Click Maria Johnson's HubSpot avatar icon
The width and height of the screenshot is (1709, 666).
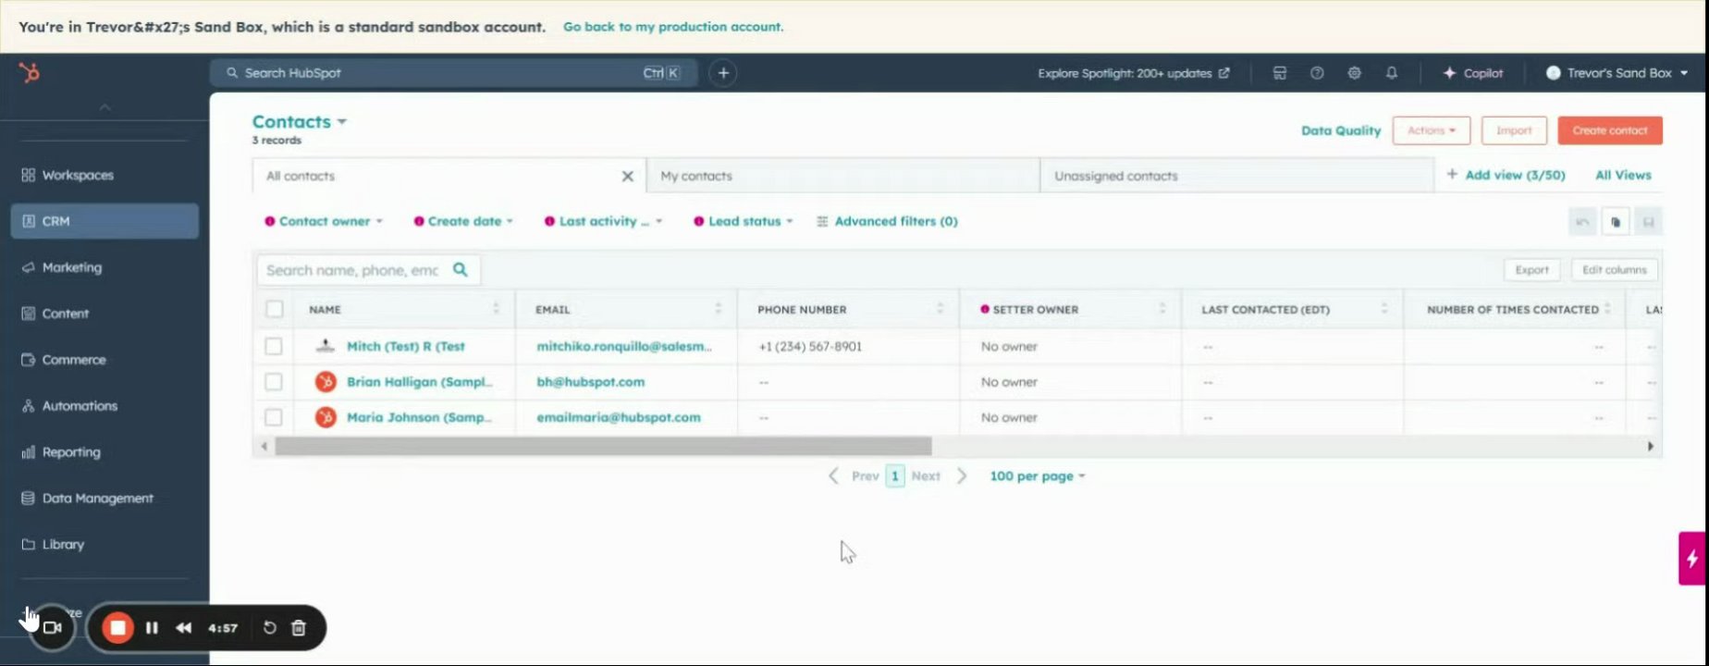point(326,417)
